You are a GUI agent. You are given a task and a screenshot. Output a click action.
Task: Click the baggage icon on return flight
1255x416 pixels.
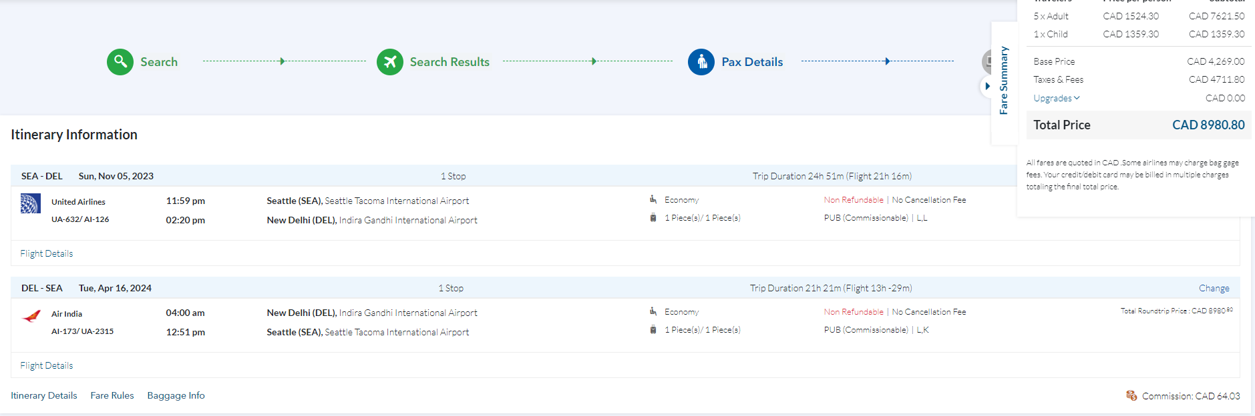point(653,330)
